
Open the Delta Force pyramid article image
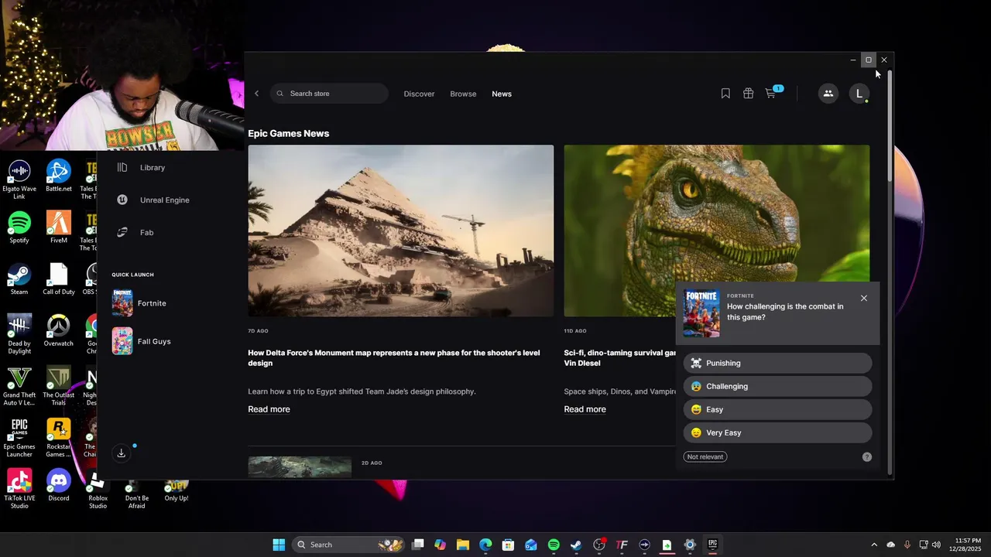(x=401, y=231)
